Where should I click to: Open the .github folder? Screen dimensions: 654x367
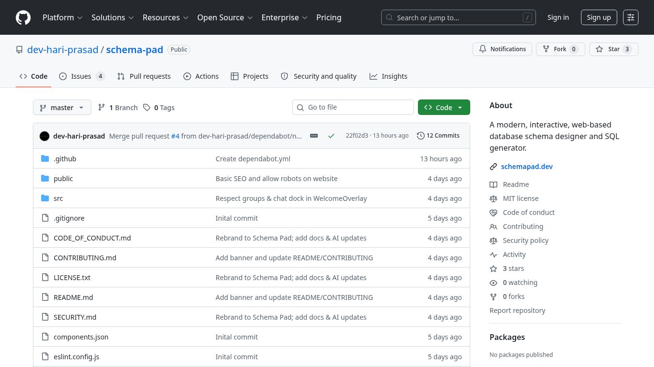[x=65, y=159]
